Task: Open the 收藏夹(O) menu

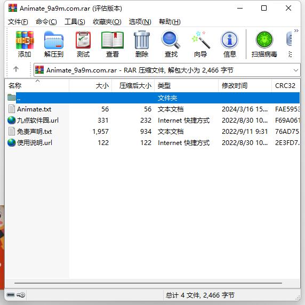Action: (107, 21)
